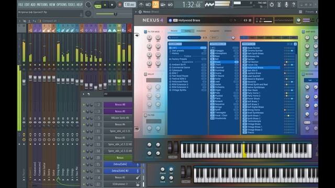Click the Stop button in the transport

112,5
